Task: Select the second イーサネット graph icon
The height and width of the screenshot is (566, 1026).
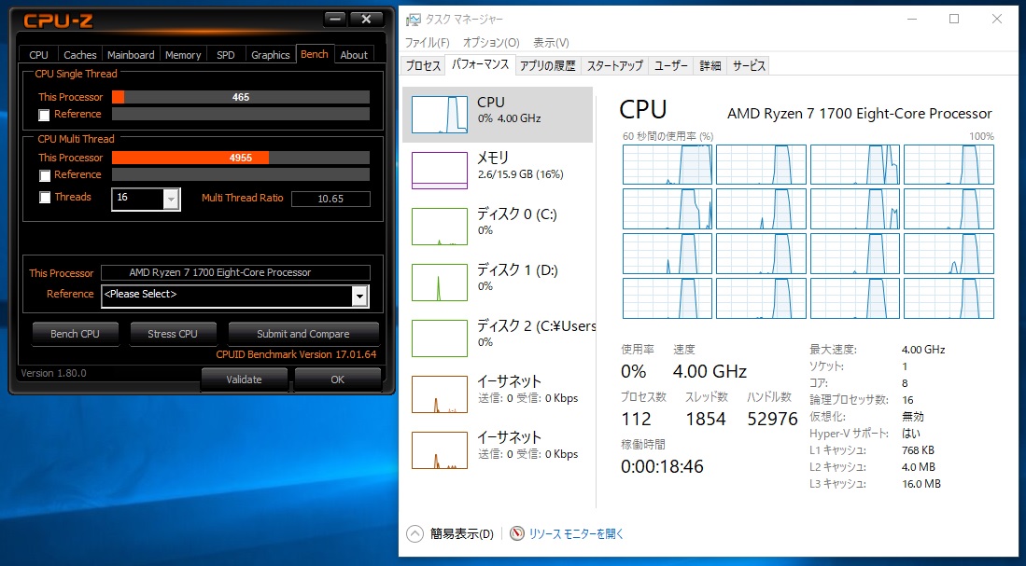Action: click(x=440, y=449)
